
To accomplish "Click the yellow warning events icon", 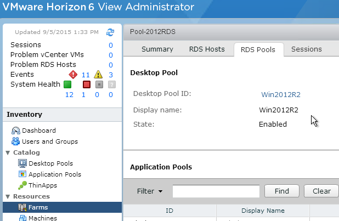I will click(x=98, y=75).
